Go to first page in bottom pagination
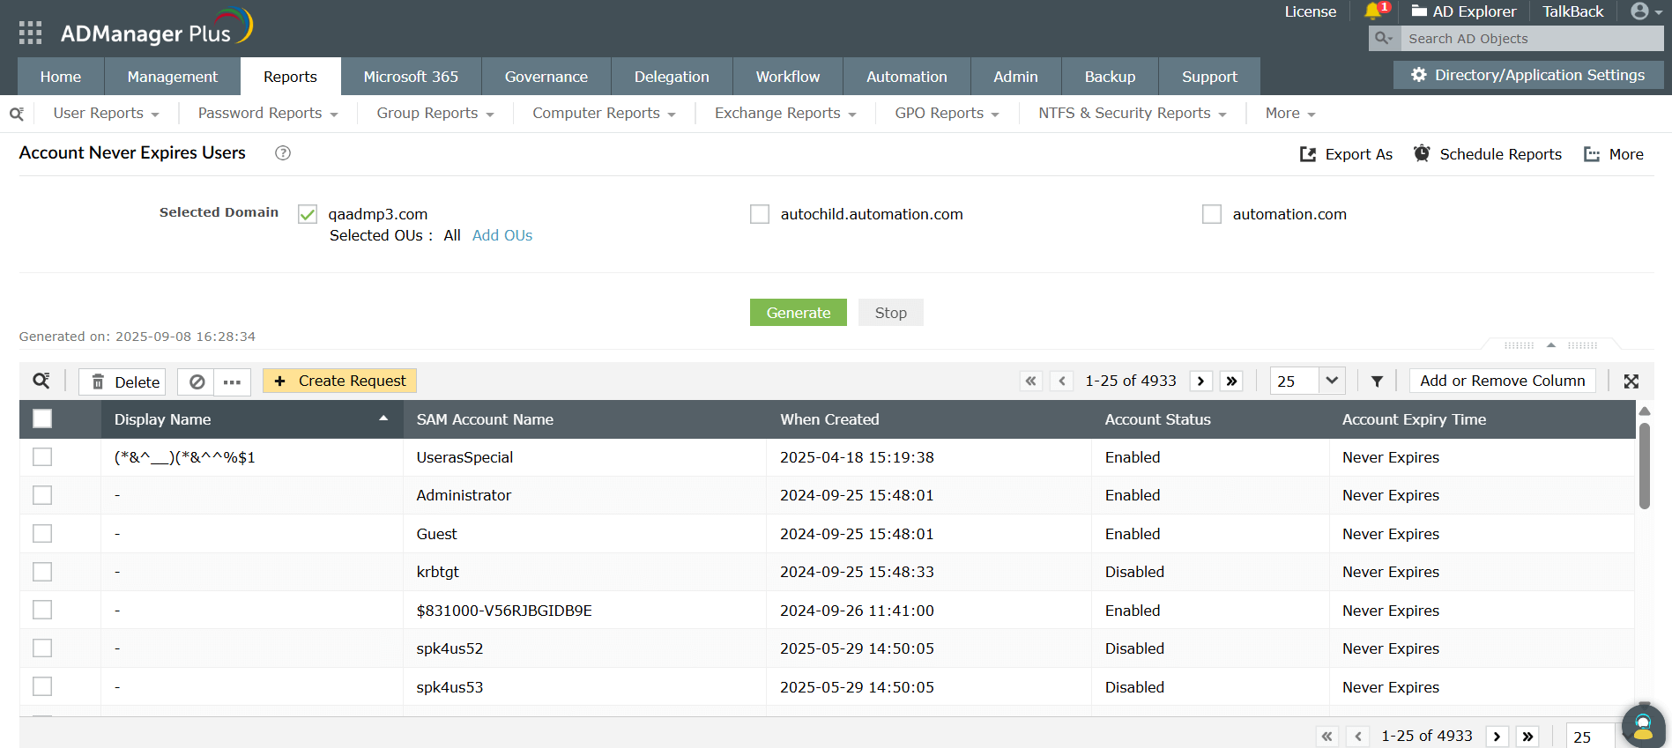Image resolution: width=1672 pixels, height=748 pixels. tap(1327, 737)
